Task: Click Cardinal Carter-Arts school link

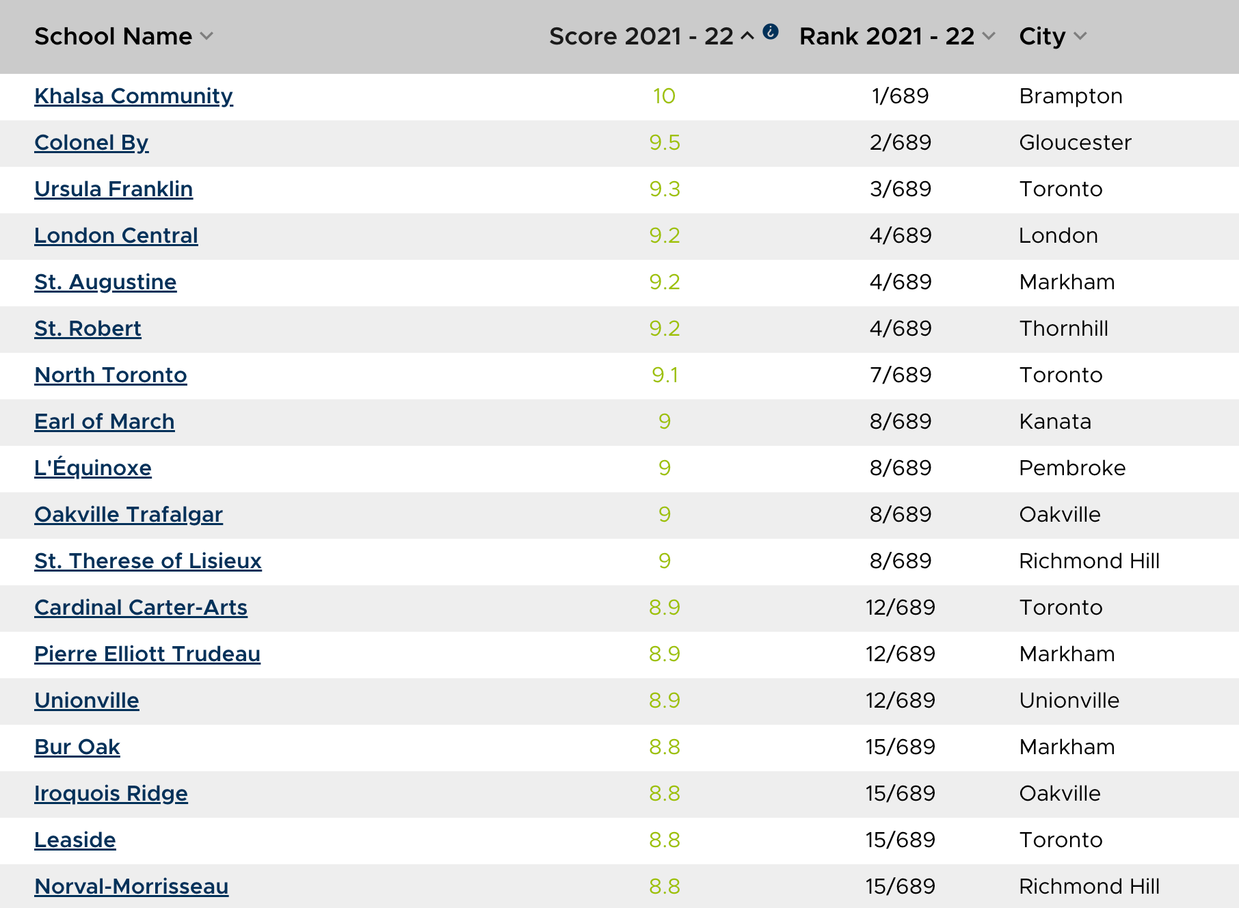Action: click(141, 608)
